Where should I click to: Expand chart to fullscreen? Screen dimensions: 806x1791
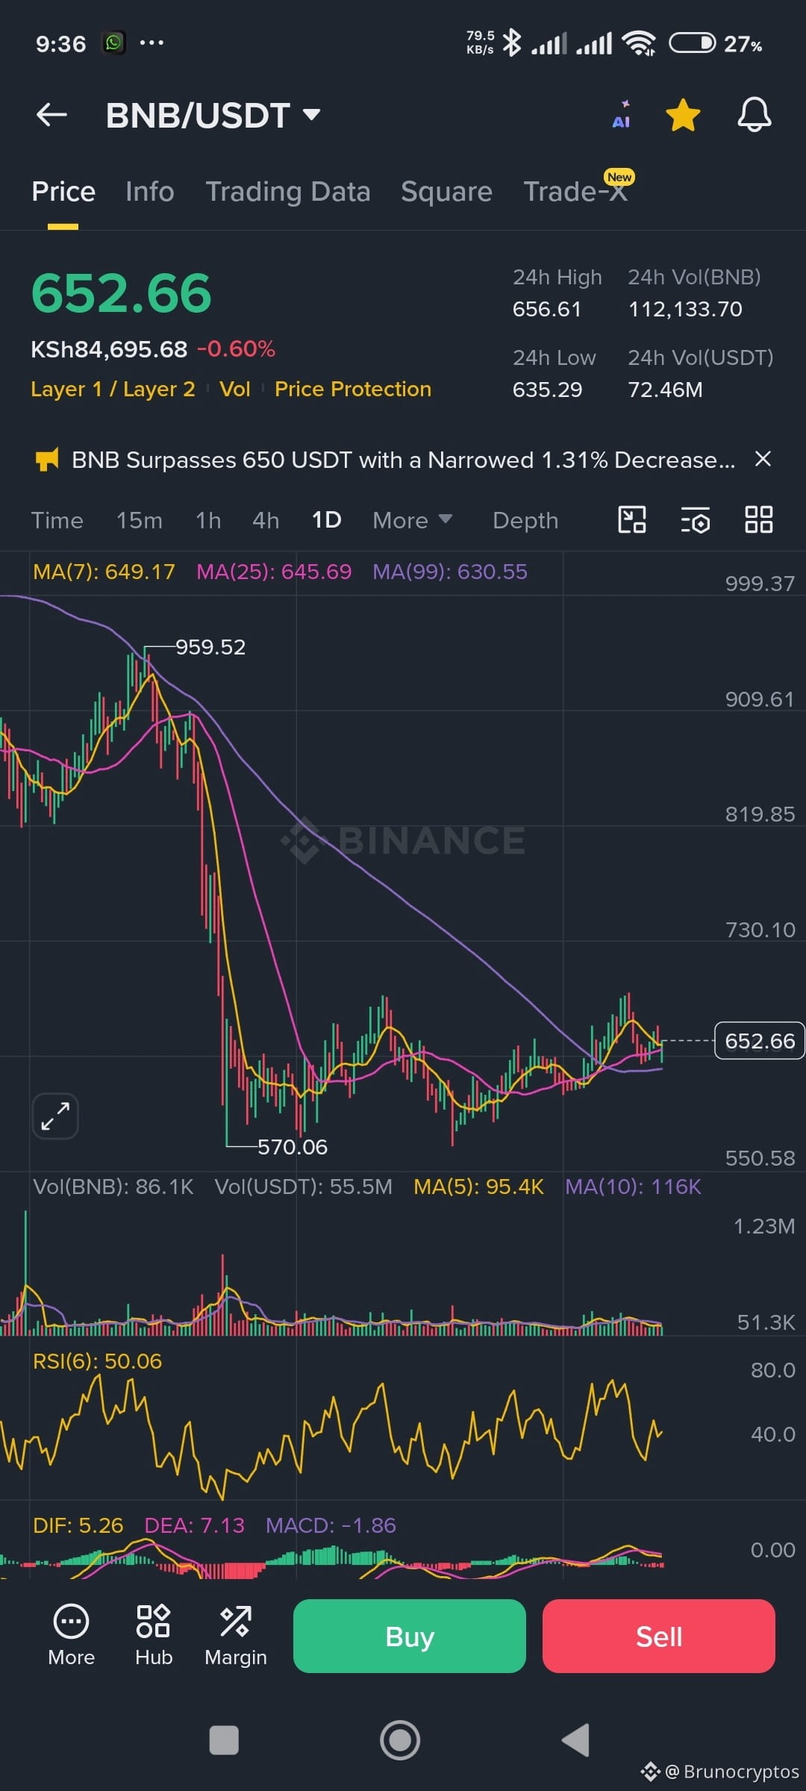(x=55, y=1116)
